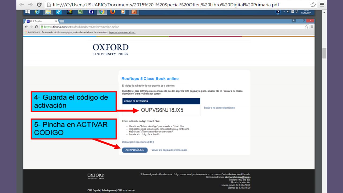Reload the tienda.oupe.es page

pos(36,27)
